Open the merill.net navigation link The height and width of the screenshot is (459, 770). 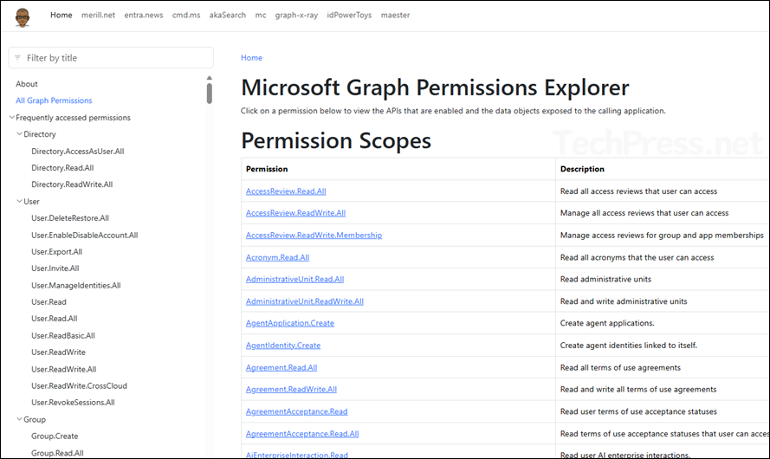tap(97, 16)
